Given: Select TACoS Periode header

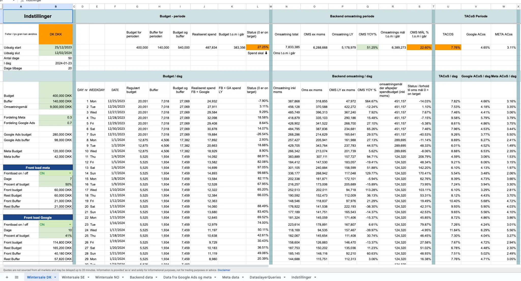Looking at the screenshot, I should coord(476,16).
